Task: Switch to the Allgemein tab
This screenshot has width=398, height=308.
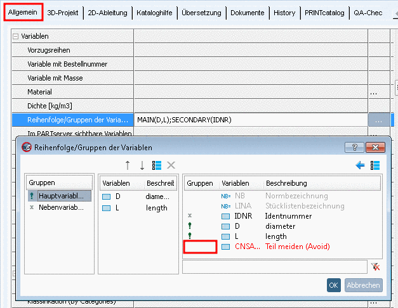Action: pos(23,12)
